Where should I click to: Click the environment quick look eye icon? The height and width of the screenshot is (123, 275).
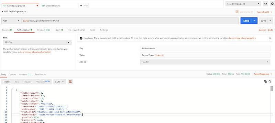265,4
